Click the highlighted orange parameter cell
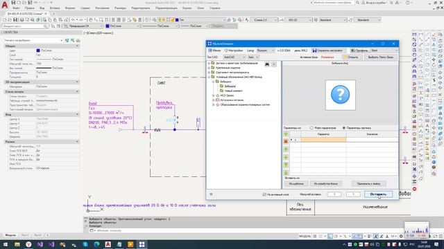Screen dimensions: 444x249 pos(323,140)
